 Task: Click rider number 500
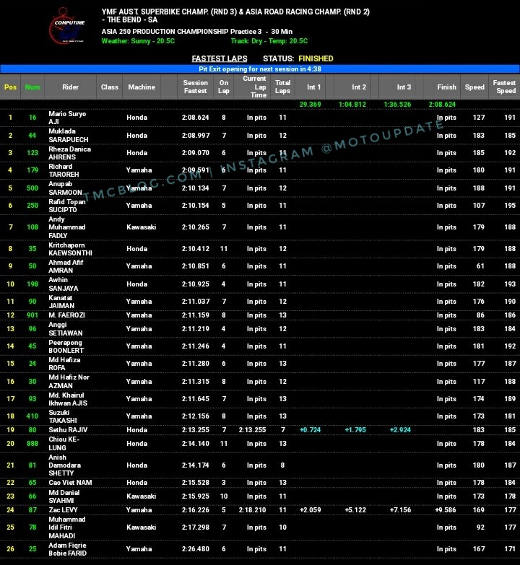coord(32,188)
